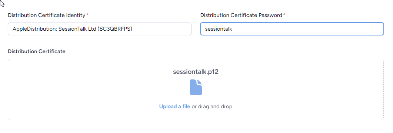Click blank area right of identity field text

click(x=161, y=29)
